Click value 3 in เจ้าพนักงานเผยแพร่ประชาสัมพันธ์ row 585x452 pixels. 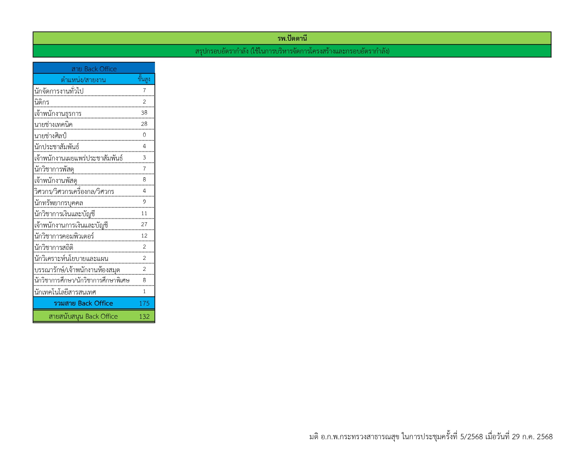144,157
